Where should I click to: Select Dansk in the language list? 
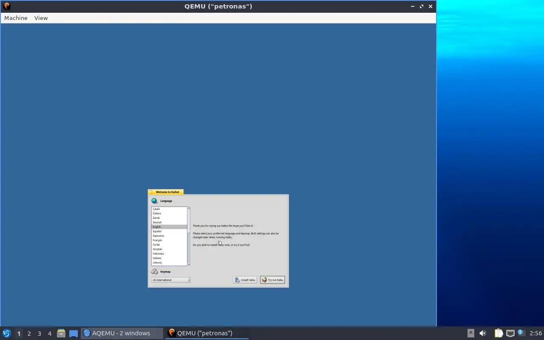169,218
